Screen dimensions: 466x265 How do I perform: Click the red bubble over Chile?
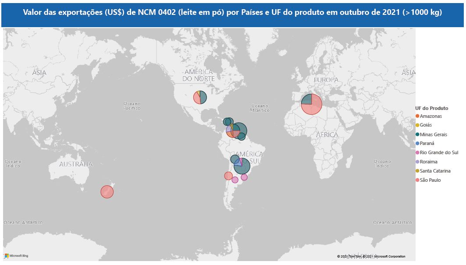pos(228,176)
